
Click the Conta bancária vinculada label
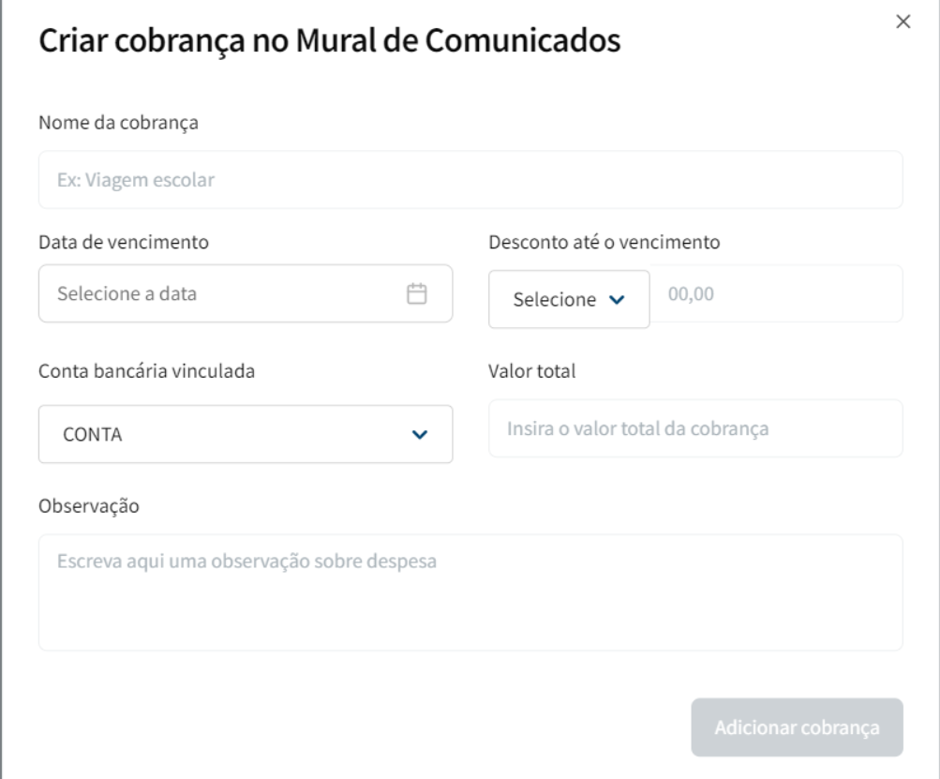pyautogui.click(x=146, y=369)
